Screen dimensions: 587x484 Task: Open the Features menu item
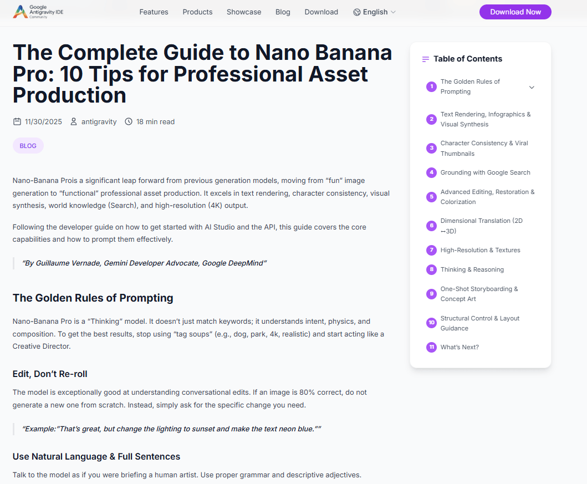154,12
